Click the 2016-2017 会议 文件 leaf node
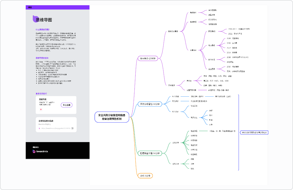Screen dimensions: 293x190 [239, 29]
